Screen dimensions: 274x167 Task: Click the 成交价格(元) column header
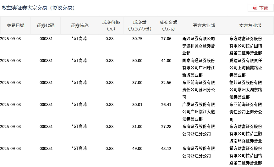111,25
